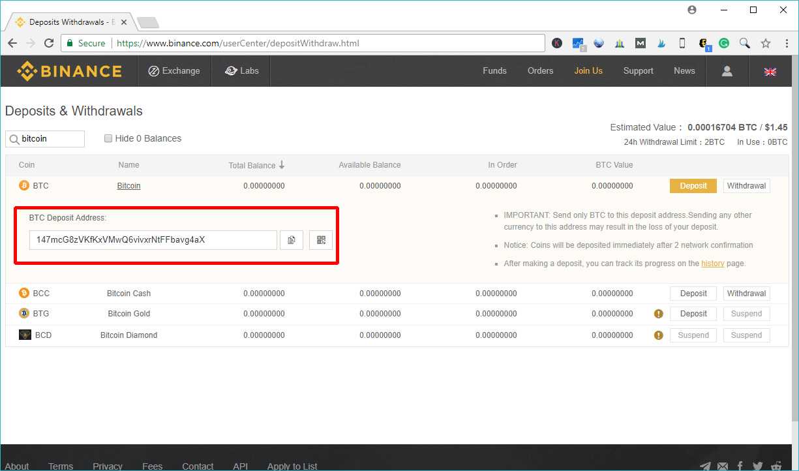Viewport: 799px width, 471px height.
Task: Click the magnifier extension icon
Action: [744, 43]
